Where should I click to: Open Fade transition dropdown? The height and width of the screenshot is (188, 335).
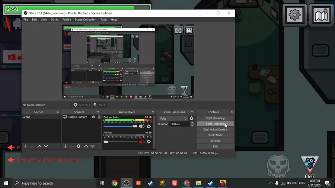pyautogui.click(x=173, y=118)
